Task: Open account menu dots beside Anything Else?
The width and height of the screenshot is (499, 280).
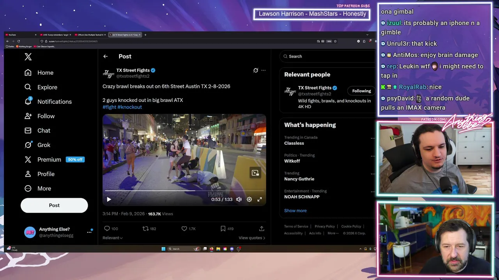Action: click(89, 232)
